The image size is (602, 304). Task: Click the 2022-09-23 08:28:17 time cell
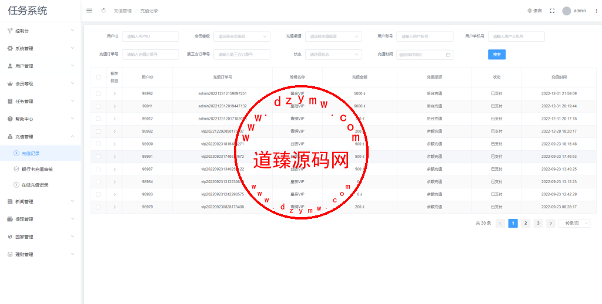(558, 207)
